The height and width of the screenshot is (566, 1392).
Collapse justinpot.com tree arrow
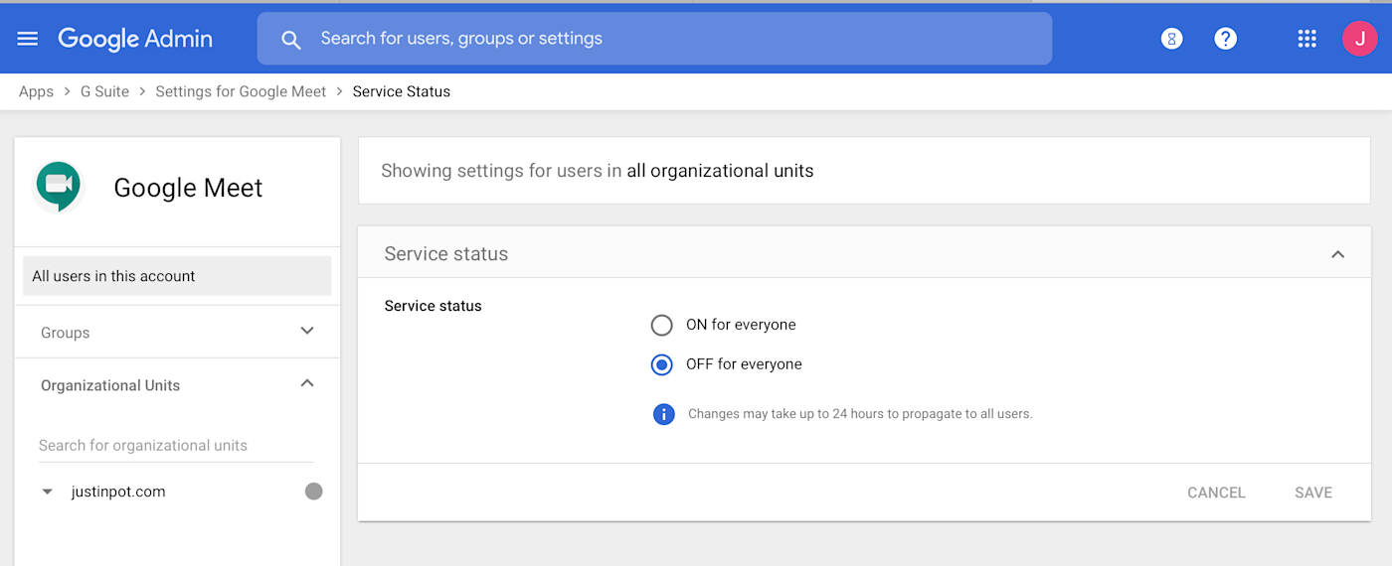click(x=47, y=492)
